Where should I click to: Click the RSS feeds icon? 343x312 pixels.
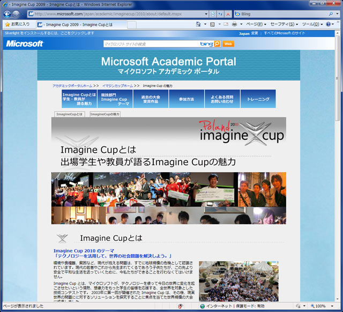pos(212,24)
